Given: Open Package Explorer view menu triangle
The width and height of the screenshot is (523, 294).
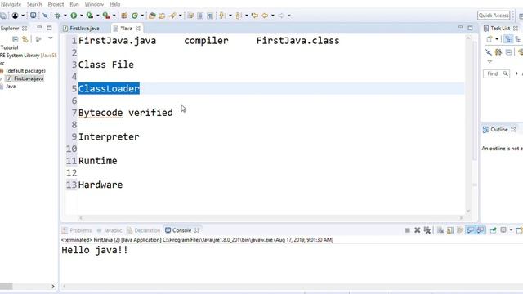Looking at the screenshot, I should coord(51,38).
